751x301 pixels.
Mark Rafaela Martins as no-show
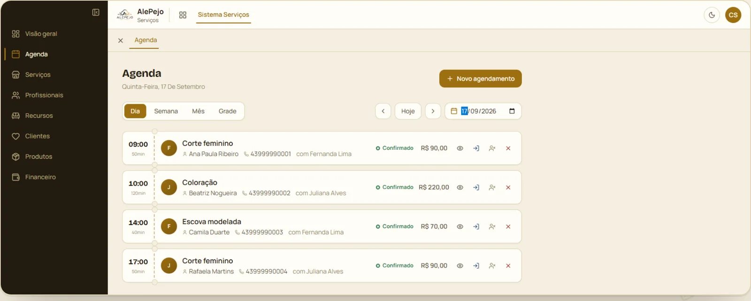click(x=492, y=266)
